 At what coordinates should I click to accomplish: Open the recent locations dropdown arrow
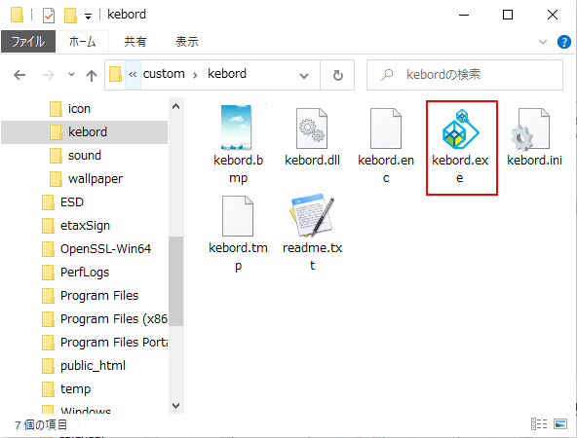pos(71,75)
